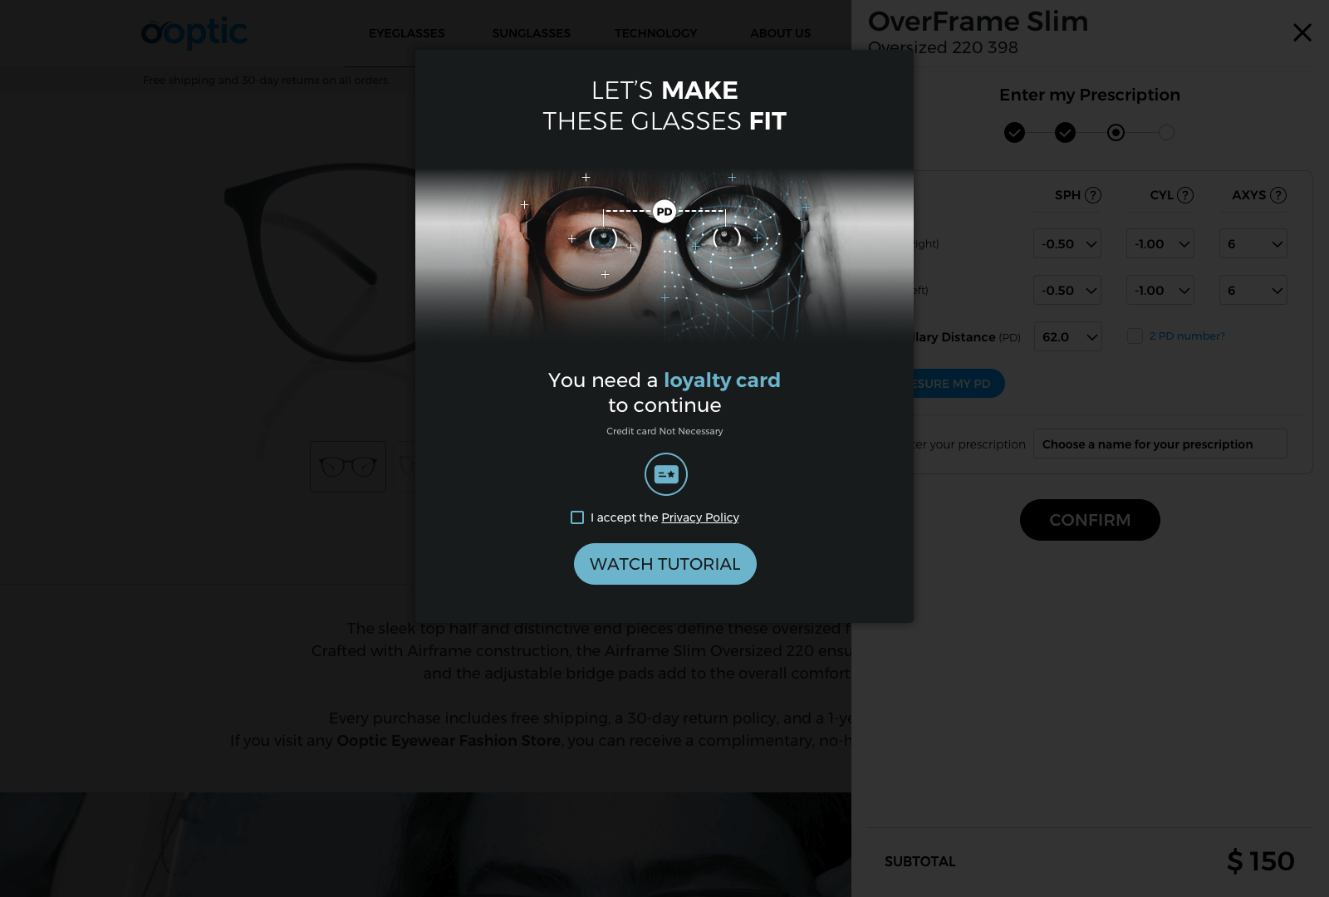The width and height of the screenshot is (1329, 897).
Task: Click the prescription name input field
Action: (1160, 444)
